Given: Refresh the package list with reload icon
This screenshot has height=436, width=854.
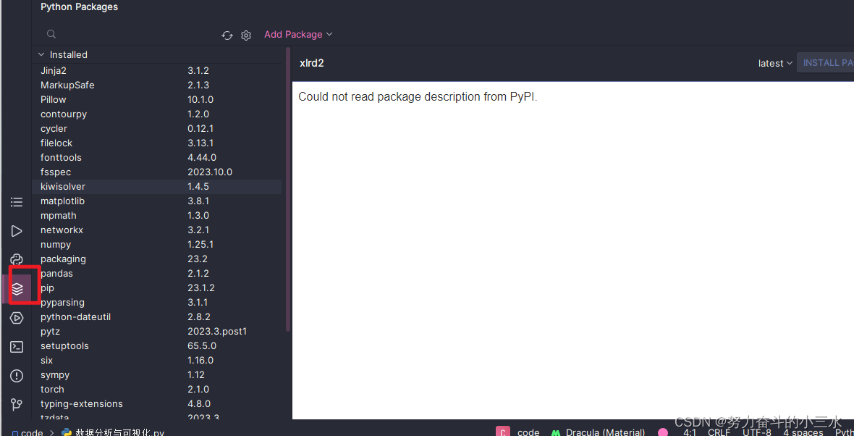Looking at the screenshot, I should coord(227,34).
